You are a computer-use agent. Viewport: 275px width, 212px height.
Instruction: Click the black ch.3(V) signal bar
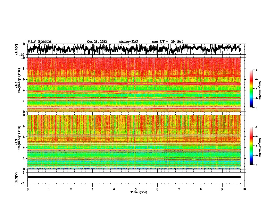click(x=134, y=177)
